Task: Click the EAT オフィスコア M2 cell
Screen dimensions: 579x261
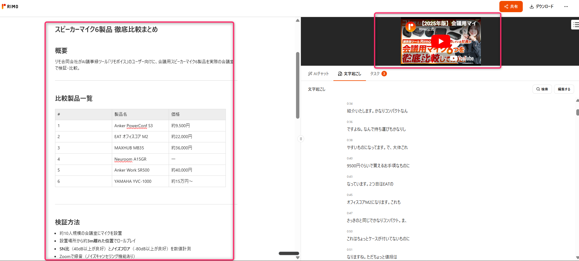Action: pos(140,137)
